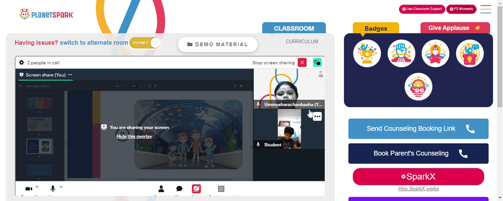The image size is (503, 201).
Task: Click the page vertical scrollbar
Action: (500, 58)
